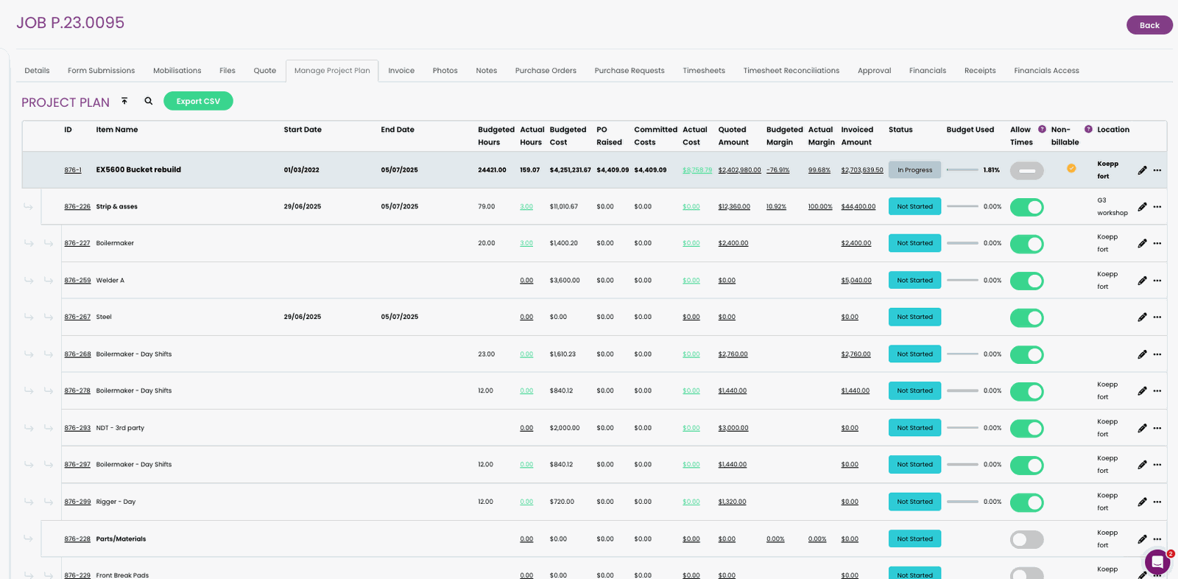The width and height of the screenshot is (1178, 579).
Task: Switch to the Details tab
Action: [37, 71]
